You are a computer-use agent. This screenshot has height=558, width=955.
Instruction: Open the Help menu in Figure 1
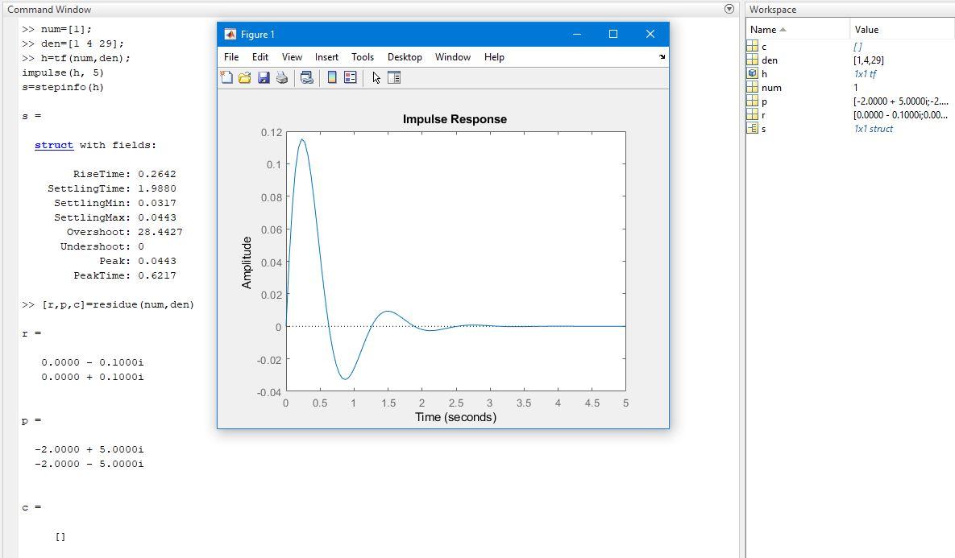[x=494, y=57]
